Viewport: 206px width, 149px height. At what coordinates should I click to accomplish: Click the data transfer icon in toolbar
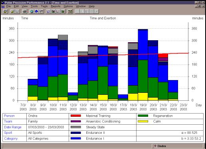pos(70,12)
